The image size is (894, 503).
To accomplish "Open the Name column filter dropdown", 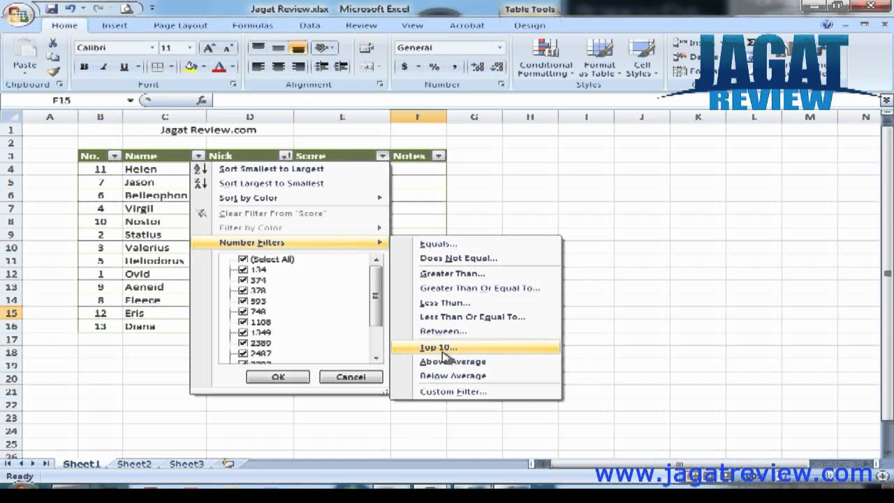I will pyautogui.click(x=198, y=156).
